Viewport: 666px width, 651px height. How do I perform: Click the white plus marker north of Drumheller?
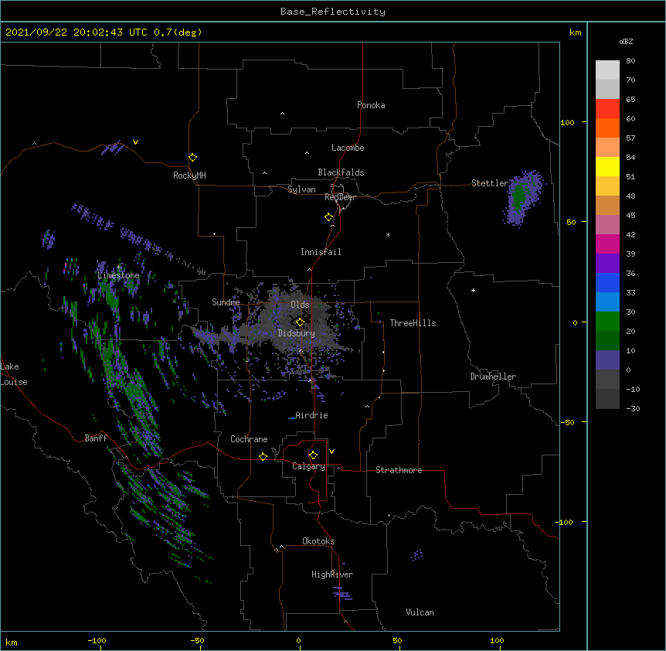click(473, 290)
